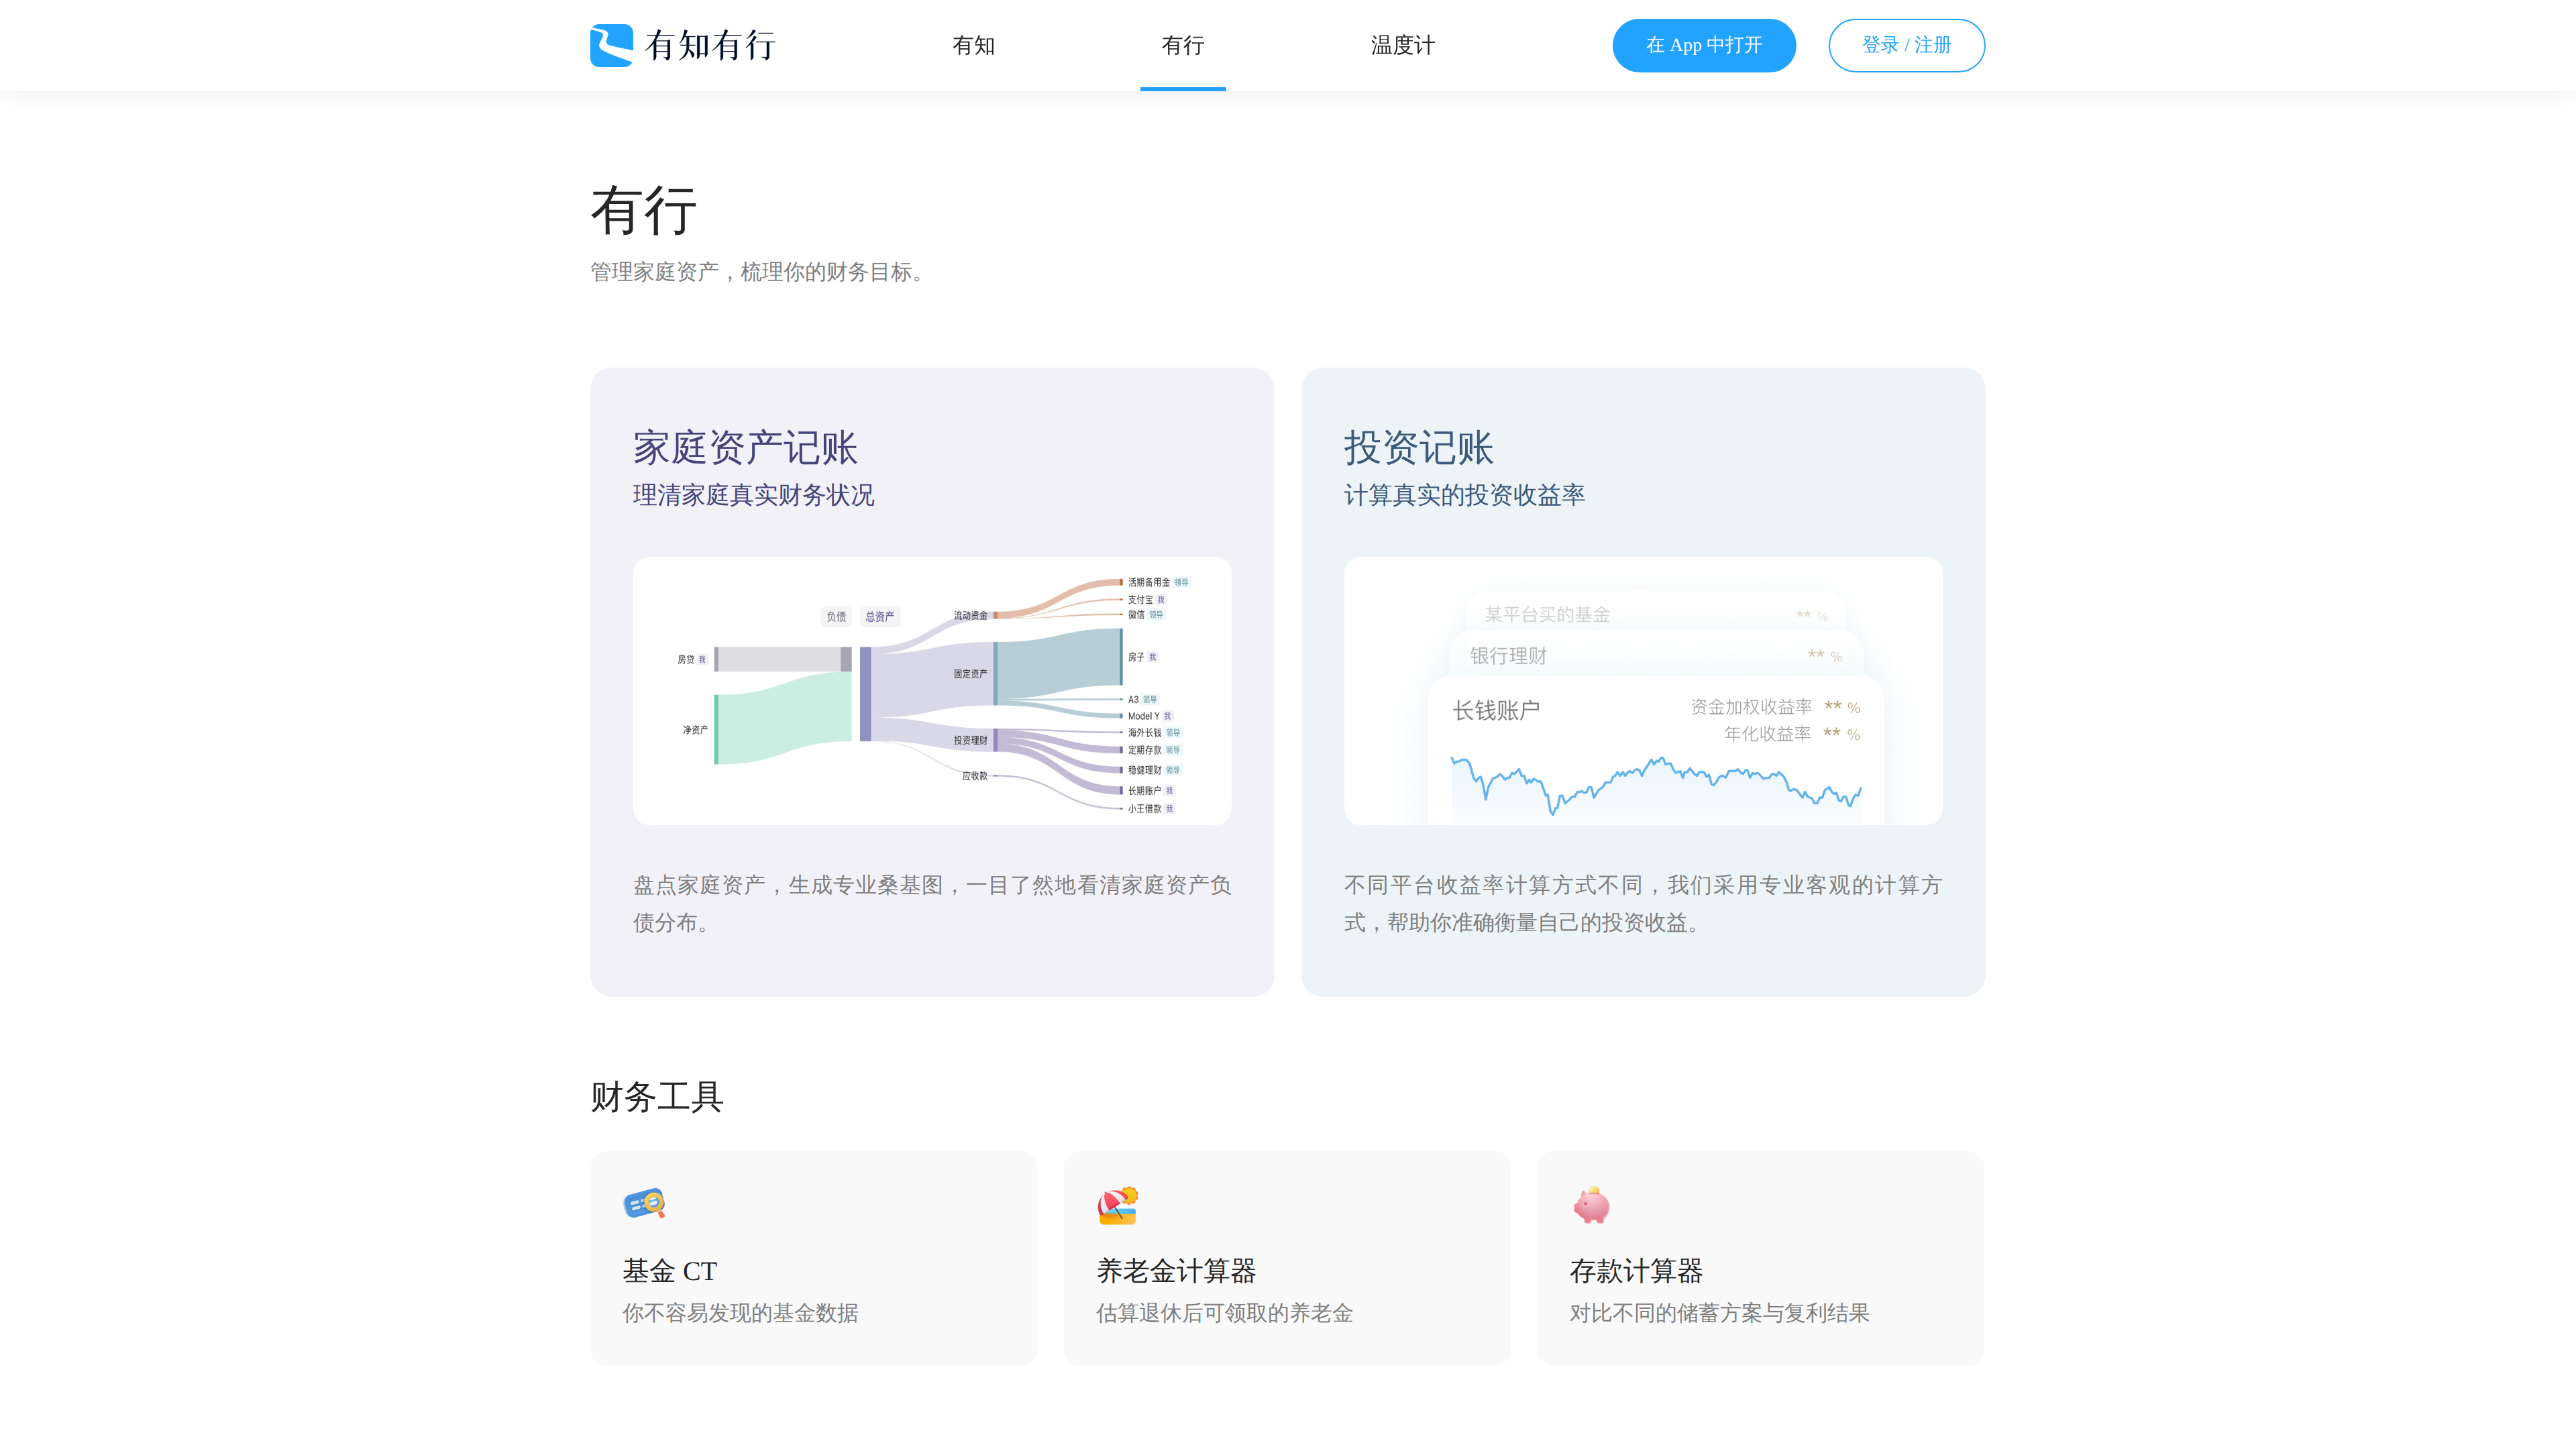Click the 登录 / 注册 button
The image size is (2576, 1449).
(1906, 45)
